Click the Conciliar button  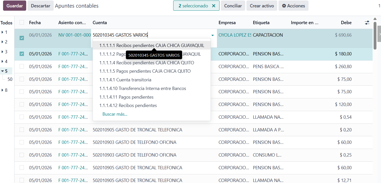[233, 6]
